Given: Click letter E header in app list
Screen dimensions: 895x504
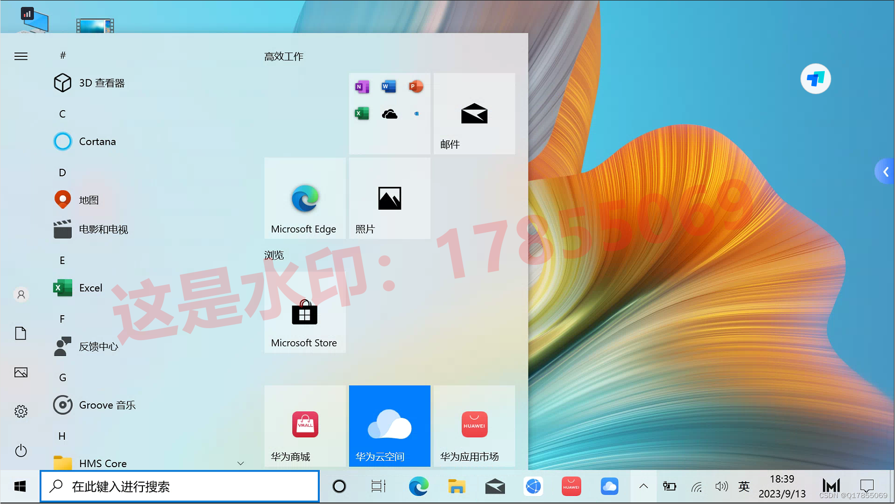Looking at the screenshot, I should tap(62, 260).
